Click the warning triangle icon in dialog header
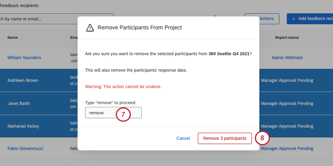 coord(90,27)
